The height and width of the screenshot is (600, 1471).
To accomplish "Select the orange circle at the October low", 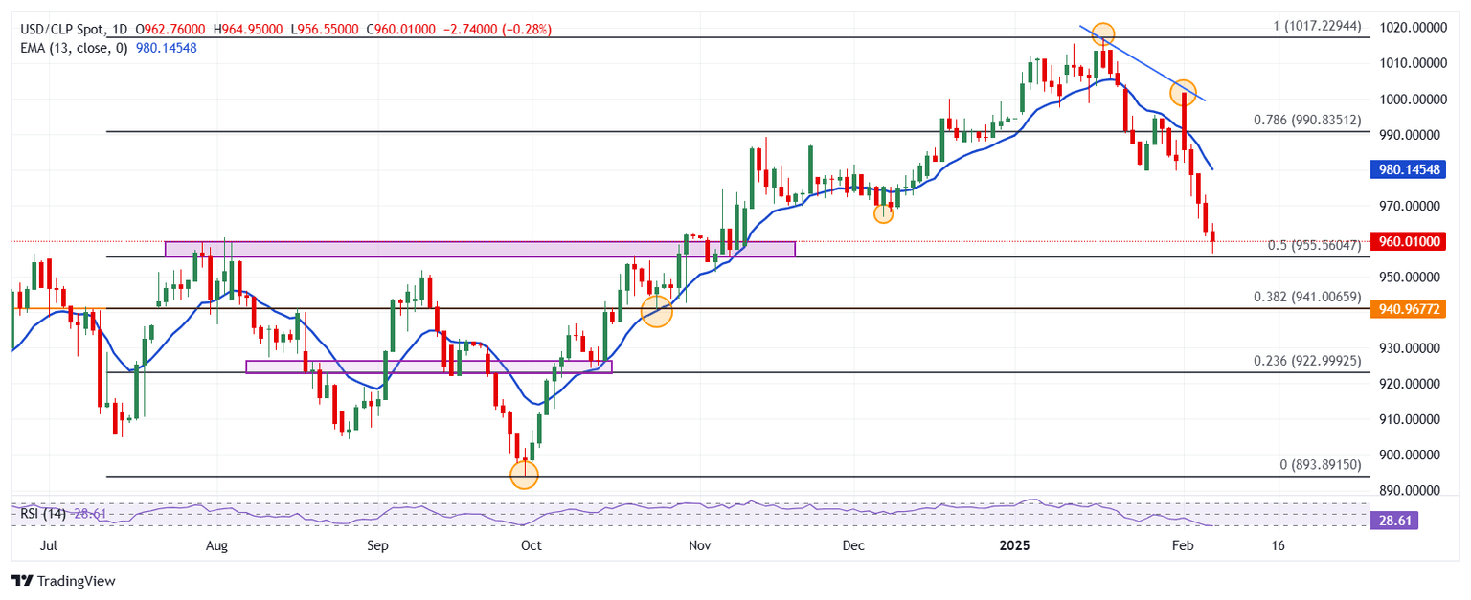I will [x=524, y=474].
